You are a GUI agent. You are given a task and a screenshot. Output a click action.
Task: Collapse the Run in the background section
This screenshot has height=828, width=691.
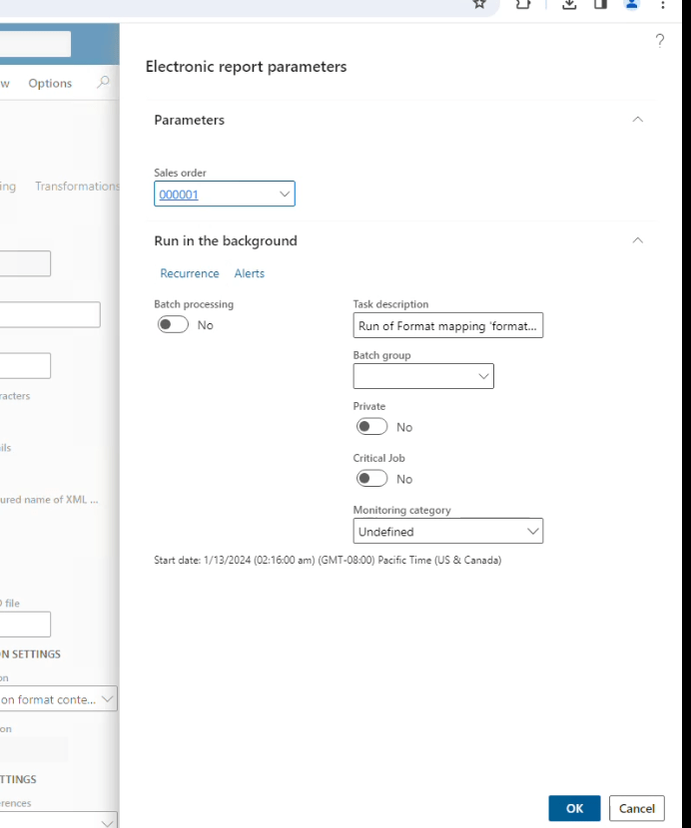coord(637,240)
